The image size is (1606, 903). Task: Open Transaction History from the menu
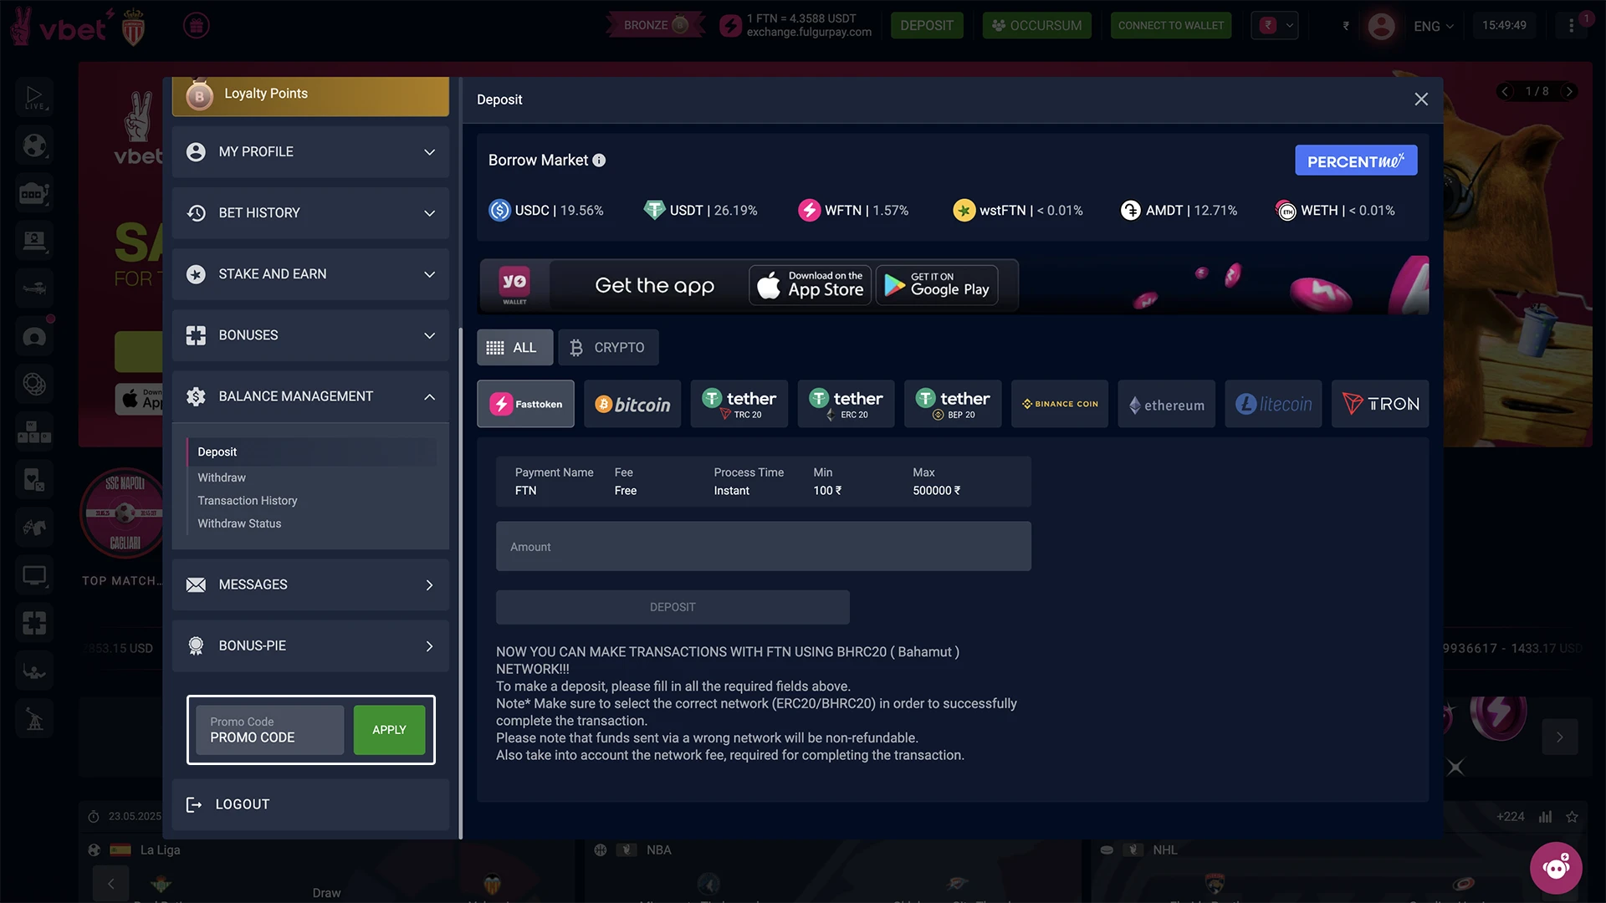[x=247, y=500]
